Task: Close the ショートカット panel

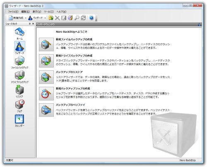Action: coord(33,24)
